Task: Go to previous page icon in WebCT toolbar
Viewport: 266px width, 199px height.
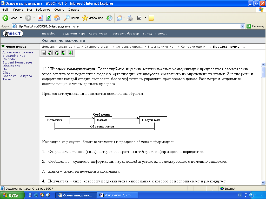Action: point(50,53)
